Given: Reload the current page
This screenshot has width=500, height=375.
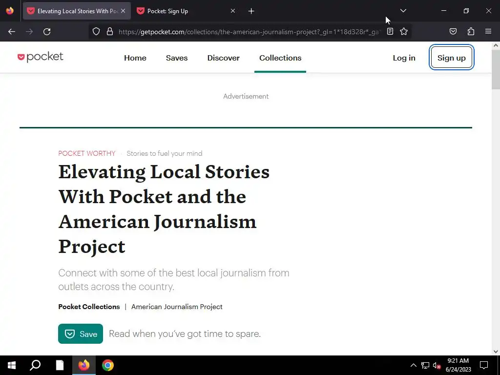Looking at the screenshot, I should click(x=47, y=32).
